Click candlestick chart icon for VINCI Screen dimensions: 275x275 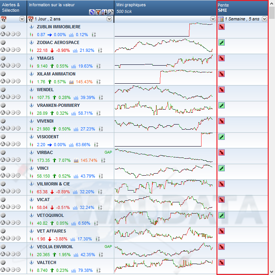tap(31, 176)
